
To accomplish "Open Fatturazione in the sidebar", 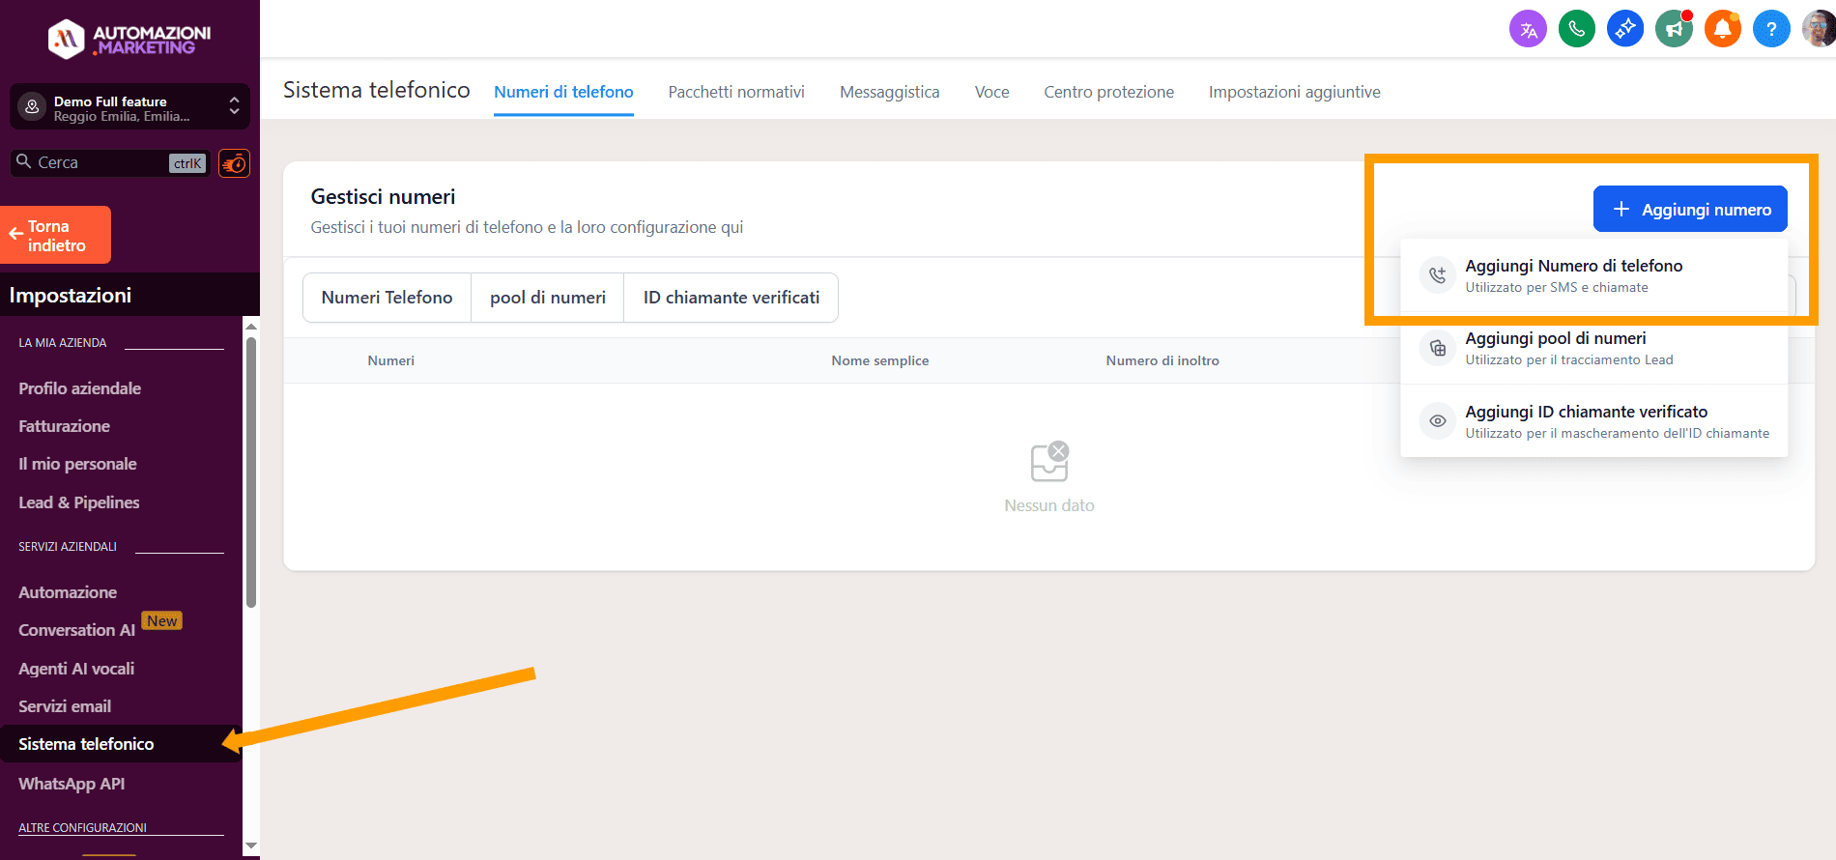I will tap(64, 426).
